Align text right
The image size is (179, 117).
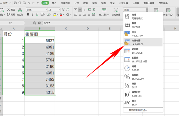(84, 14)
